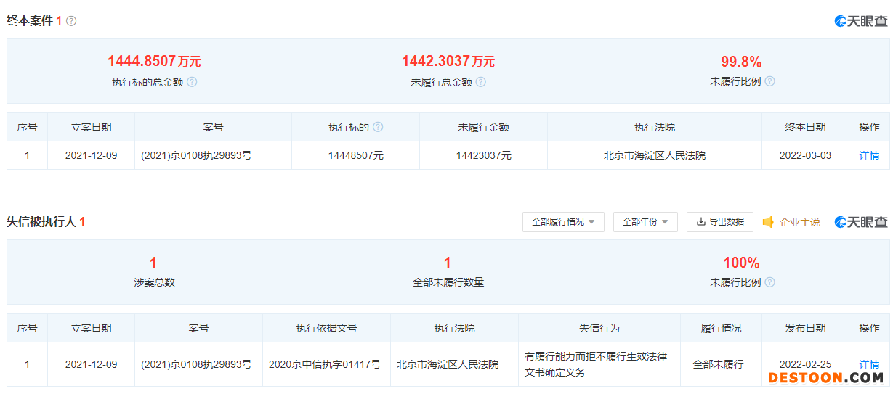Click help icon beside top 未履行比例 99.8%

(769, 81)
